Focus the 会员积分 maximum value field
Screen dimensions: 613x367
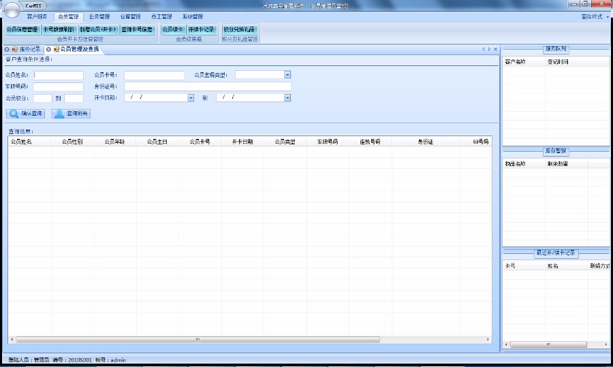[74, 98]
